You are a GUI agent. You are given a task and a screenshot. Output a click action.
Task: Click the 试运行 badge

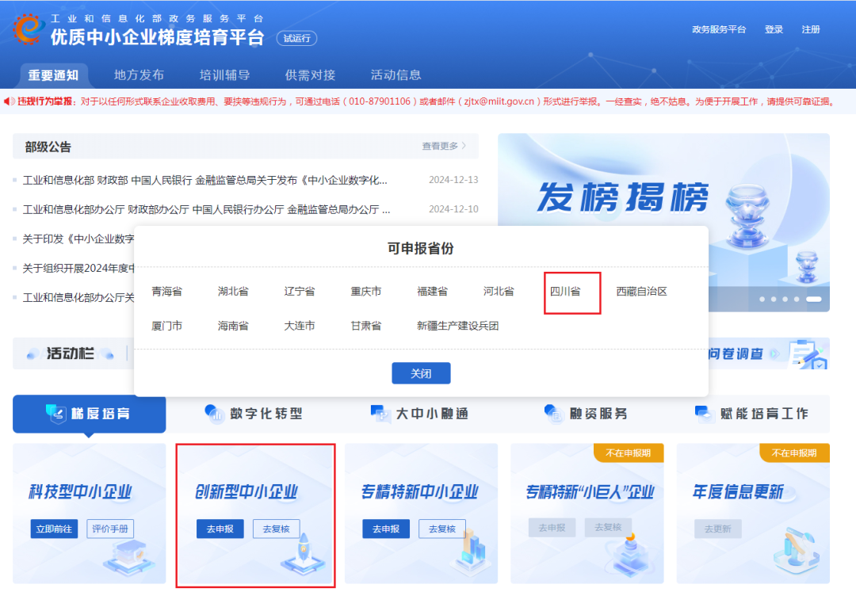point(296,38)
